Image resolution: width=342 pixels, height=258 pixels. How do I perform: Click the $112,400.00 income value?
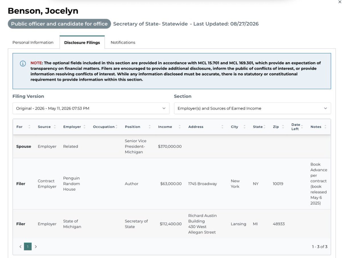pyautogui.click(x=171, y=224)
